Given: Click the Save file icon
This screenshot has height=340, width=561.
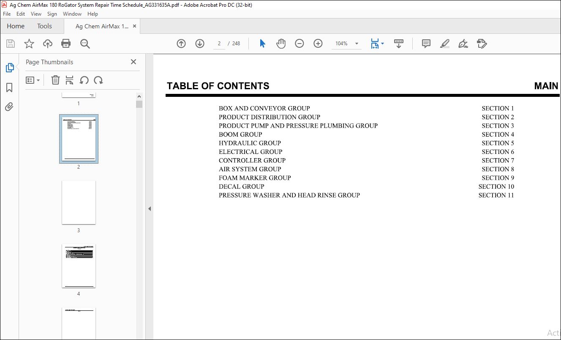Looking at the screenshot, I should point(11,44).
